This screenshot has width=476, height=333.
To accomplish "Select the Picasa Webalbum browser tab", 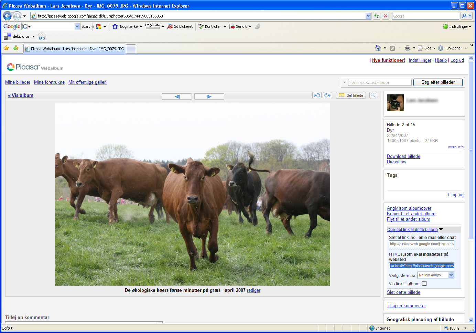I will pos(75,49).
